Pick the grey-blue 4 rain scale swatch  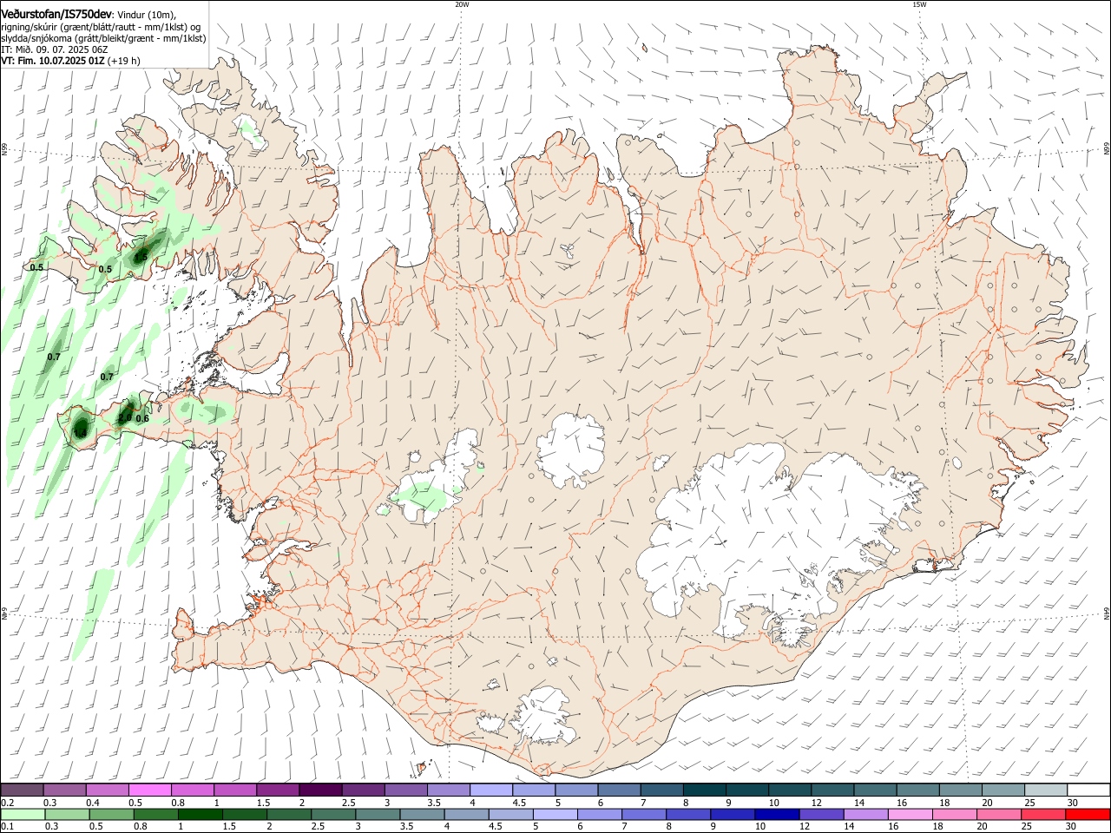(466, 814)
